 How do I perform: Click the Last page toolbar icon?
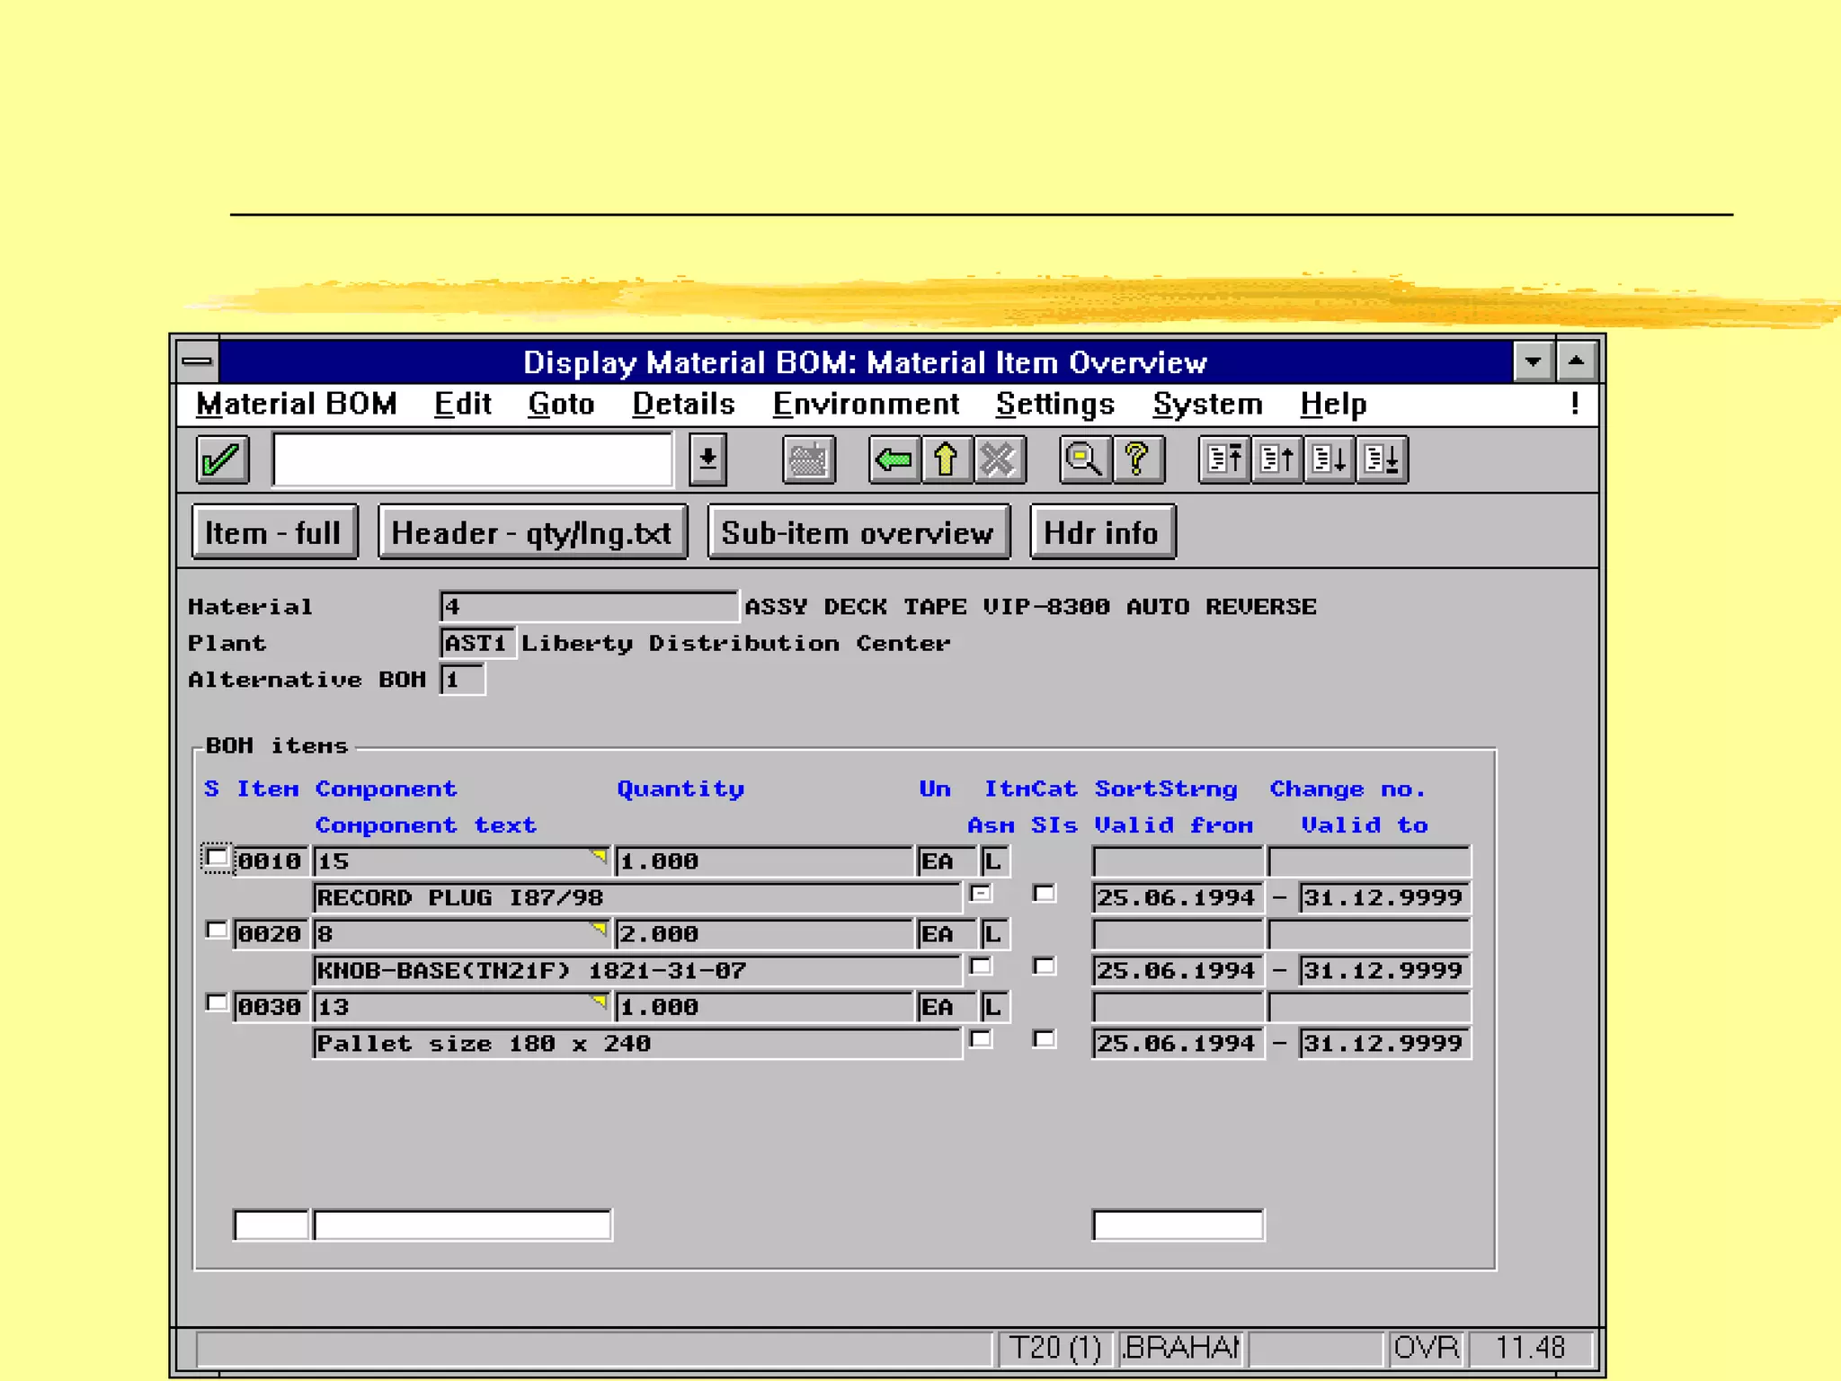pyautogui.click(x=1382, y=459)
